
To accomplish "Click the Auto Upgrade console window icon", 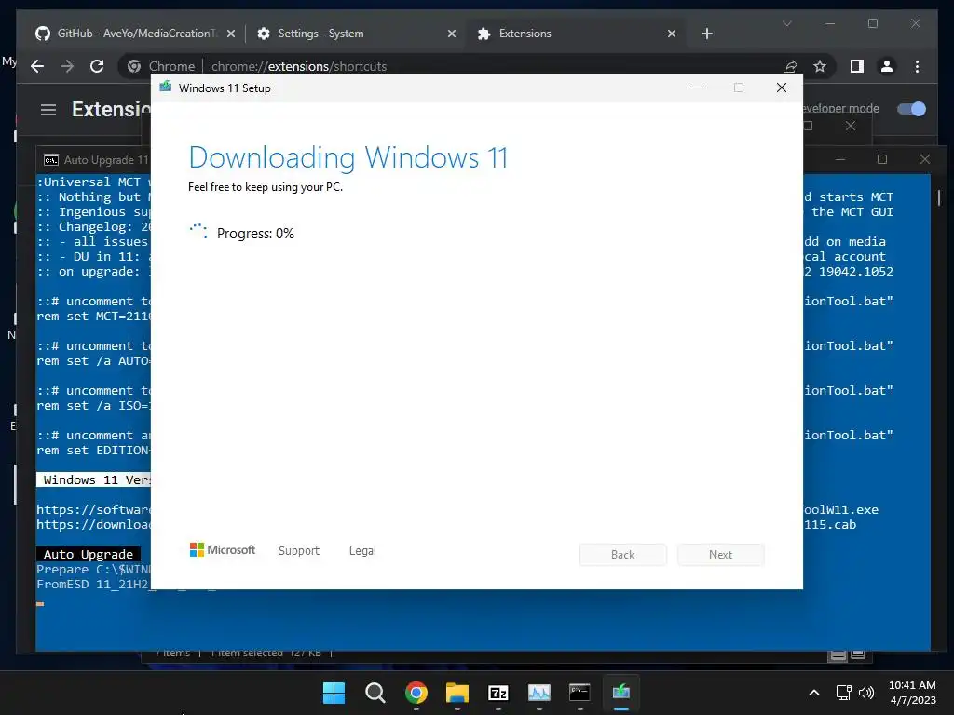I will click(51, 160).
